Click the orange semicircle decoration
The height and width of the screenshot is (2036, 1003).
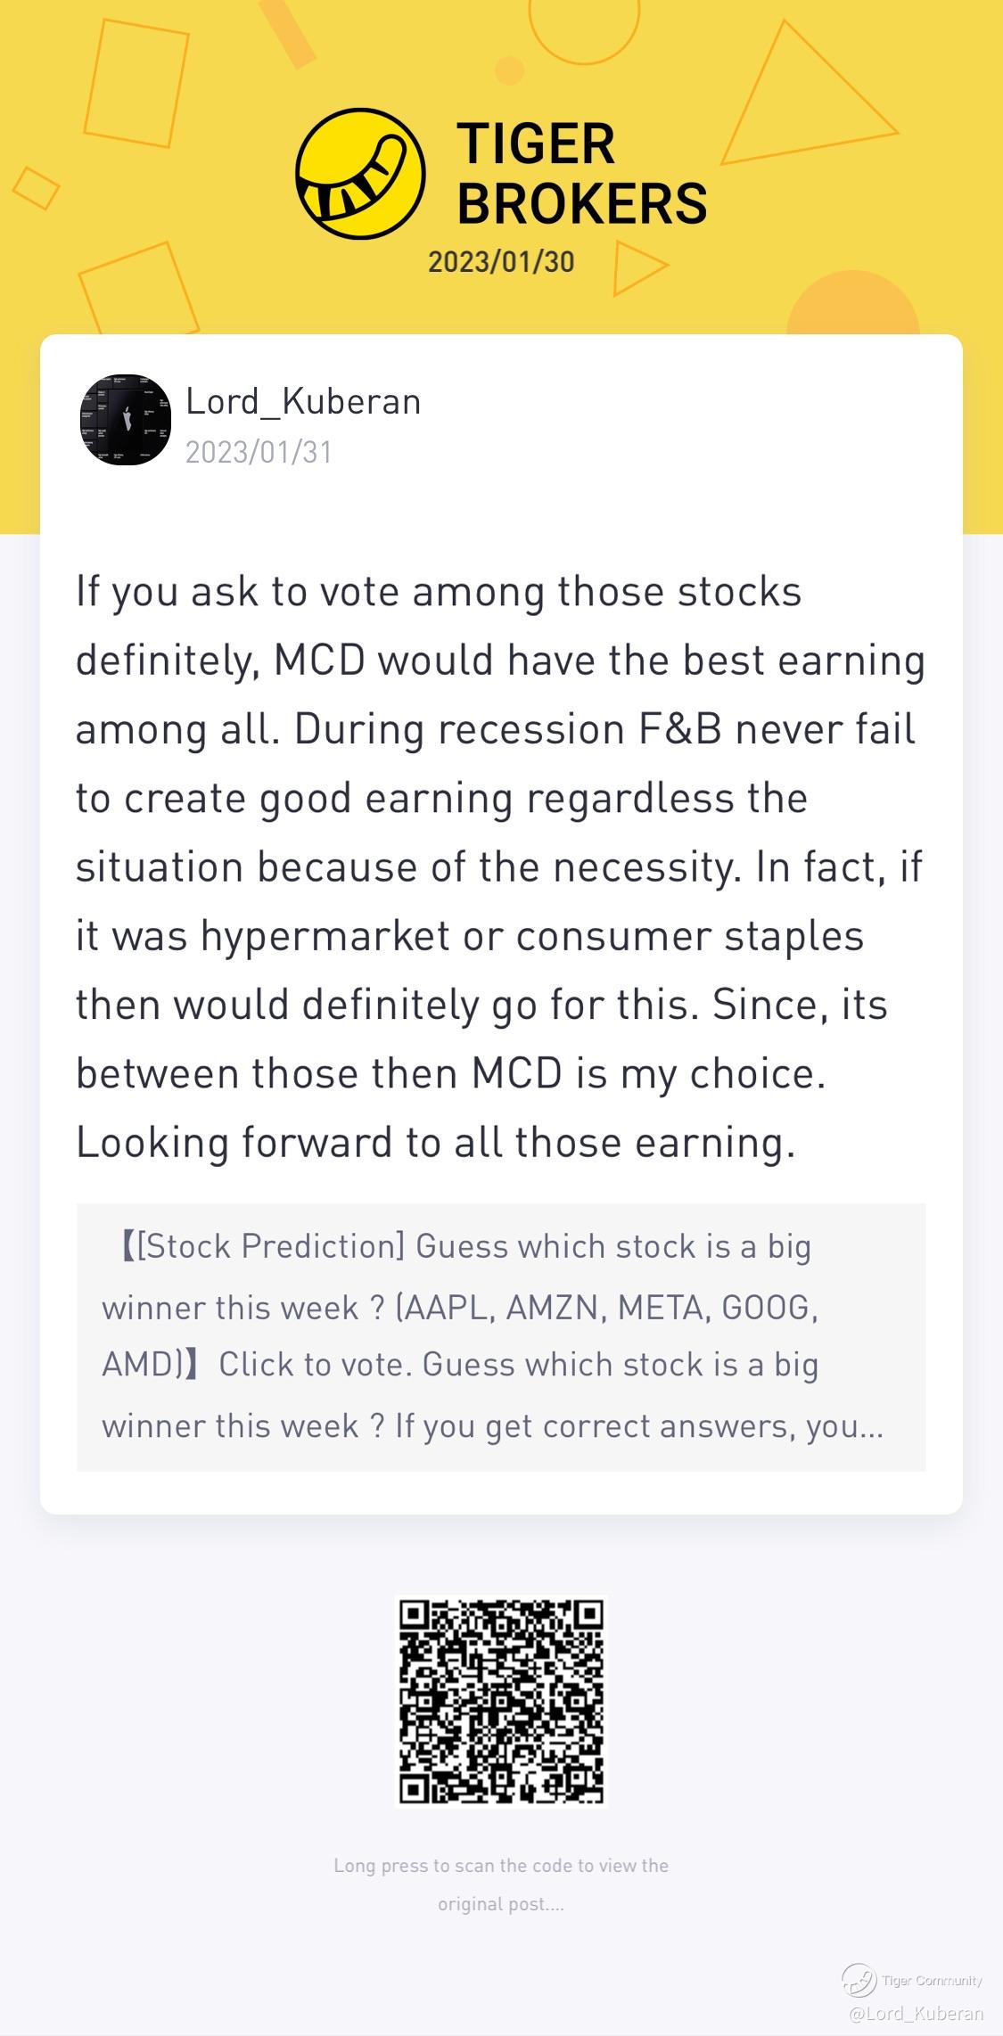[852, 303]
